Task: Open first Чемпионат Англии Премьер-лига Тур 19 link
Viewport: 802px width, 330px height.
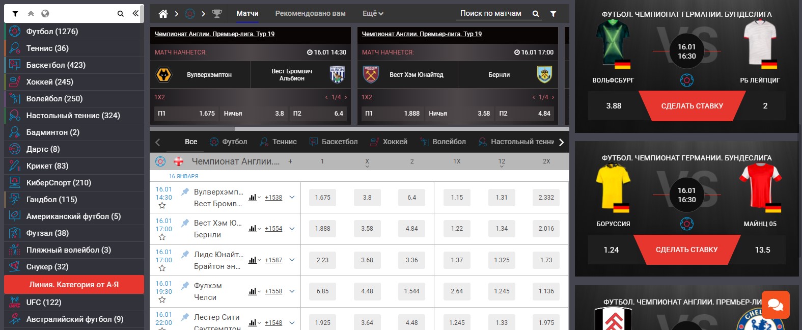Action: [214, 34]
